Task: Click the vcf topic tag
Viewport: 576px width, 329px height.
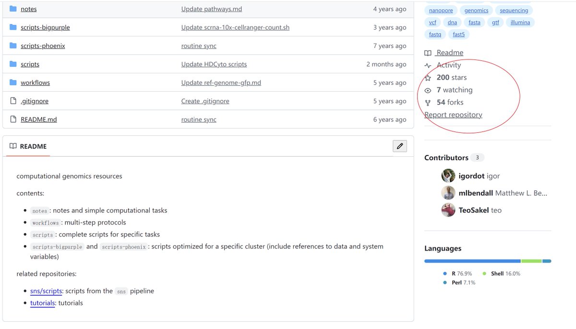Action: click(432, 23)
